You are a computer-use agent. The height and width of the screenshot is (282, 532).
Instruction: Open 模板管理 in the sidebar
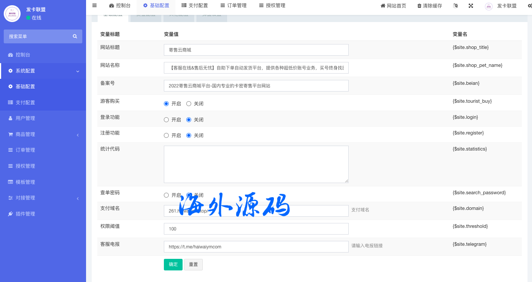point(25,182)
